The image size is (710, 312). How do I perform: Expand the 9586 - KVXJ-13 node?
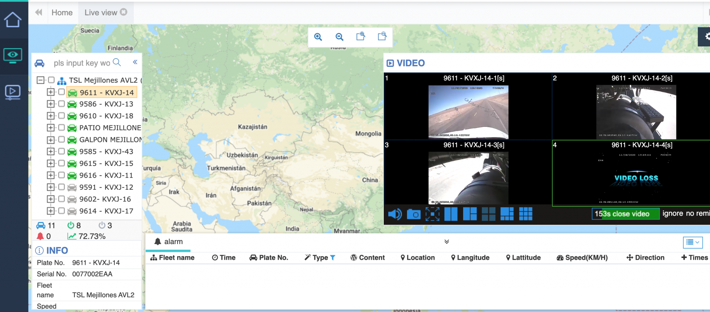pyautogui.click(x=51, y=104)
